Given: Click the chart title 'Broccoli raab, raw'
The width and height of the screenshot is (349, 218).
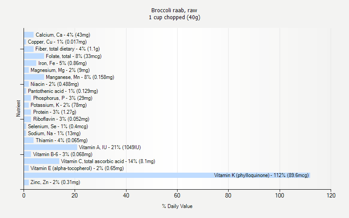Looking at the screenshot, I should (x=174, y=10).
